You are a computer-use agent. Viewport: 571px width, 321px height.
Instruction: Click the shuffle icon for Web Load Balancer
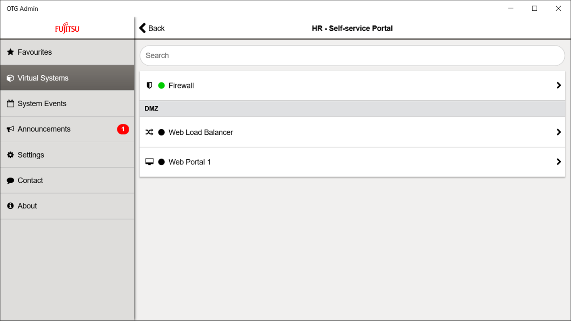point(149,132)
